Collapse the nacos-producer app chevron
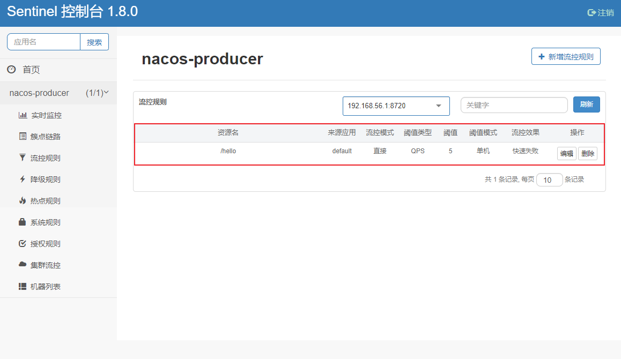The image size is (621, 359). 106,92
